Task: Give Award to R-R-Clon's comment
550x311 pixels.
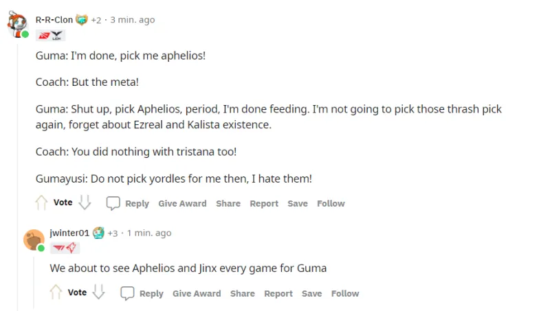Action: 182,203
